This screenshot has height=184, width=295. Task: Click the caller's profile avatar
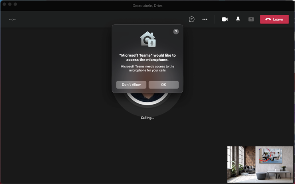click(x=147, y=98)
